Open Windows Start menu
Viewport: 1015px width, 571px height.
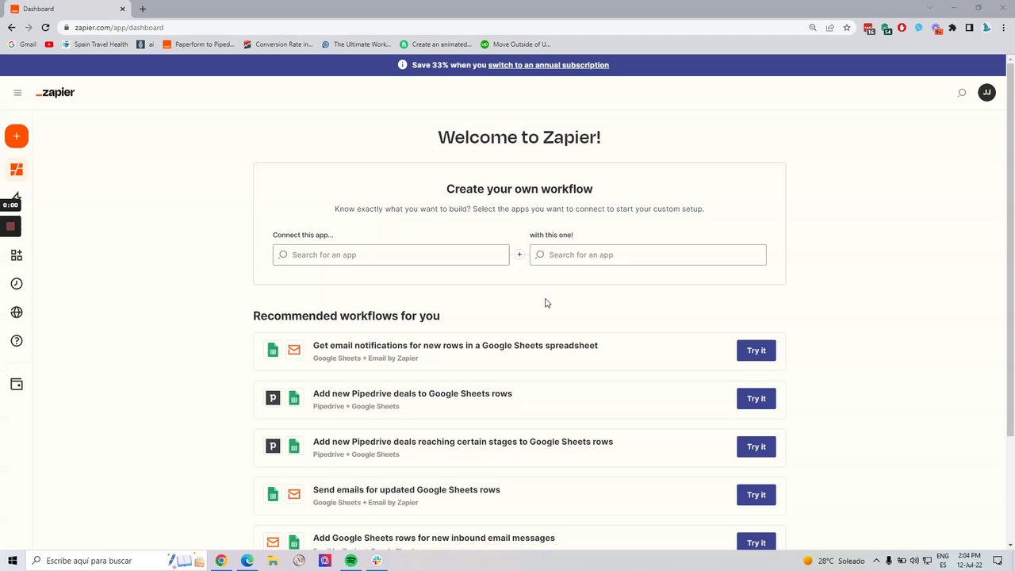coord(13,561)
